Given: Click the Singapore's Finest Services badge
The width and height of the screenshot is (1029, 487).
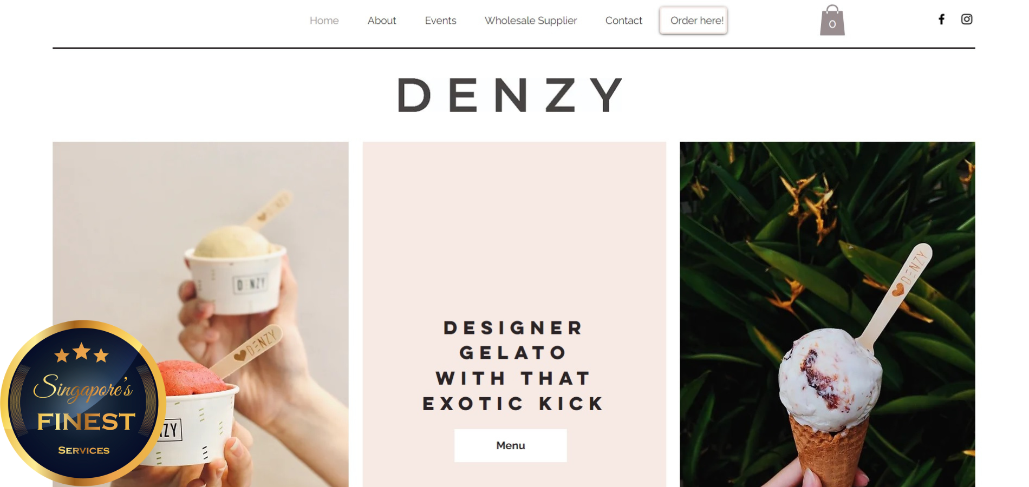Looking at the screenshot, I should [x=83, y=403].
